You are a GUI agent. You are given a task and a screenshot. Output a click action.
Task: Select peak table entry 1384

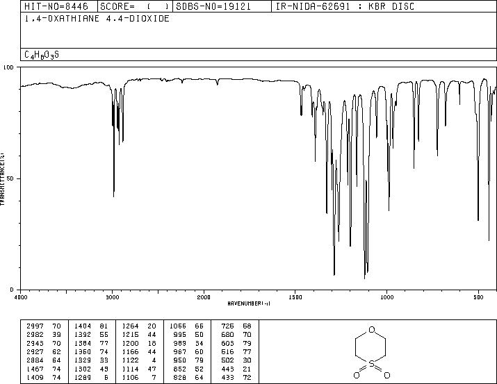point(83,344)
